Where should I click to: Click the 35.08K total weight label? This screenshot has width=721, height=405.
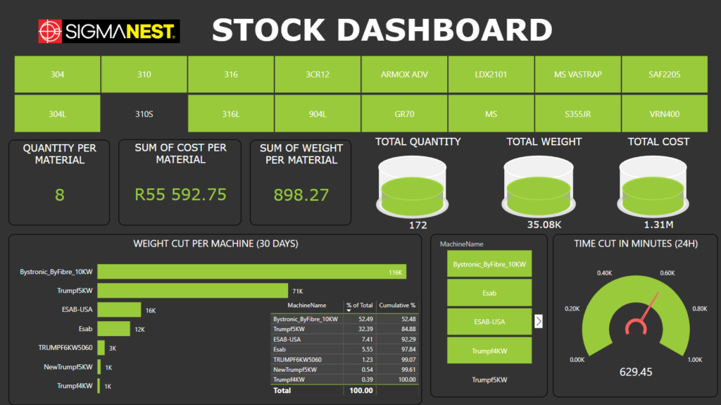[544, 225]
